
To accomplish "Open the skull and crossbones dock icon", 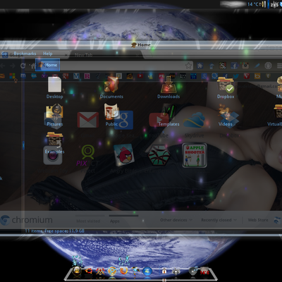I will 100,271.
